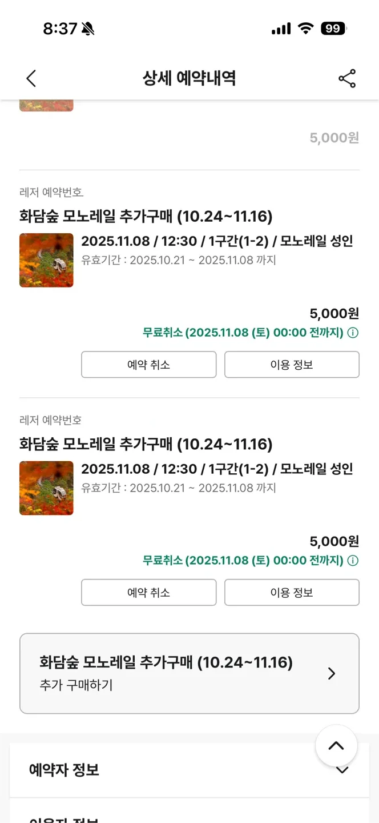This screenshot has width=379, height=823.
Task: Tap first 무료취소 free cancellation notice text
Action: click(x=243, y=333)
